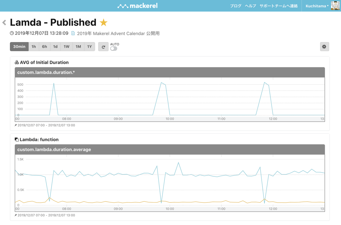Click the Lambda: function widget icon
Screen dimensions: 341x225
pos(17,140)
